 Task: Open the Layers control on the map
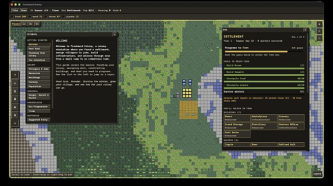coord(317,174)
